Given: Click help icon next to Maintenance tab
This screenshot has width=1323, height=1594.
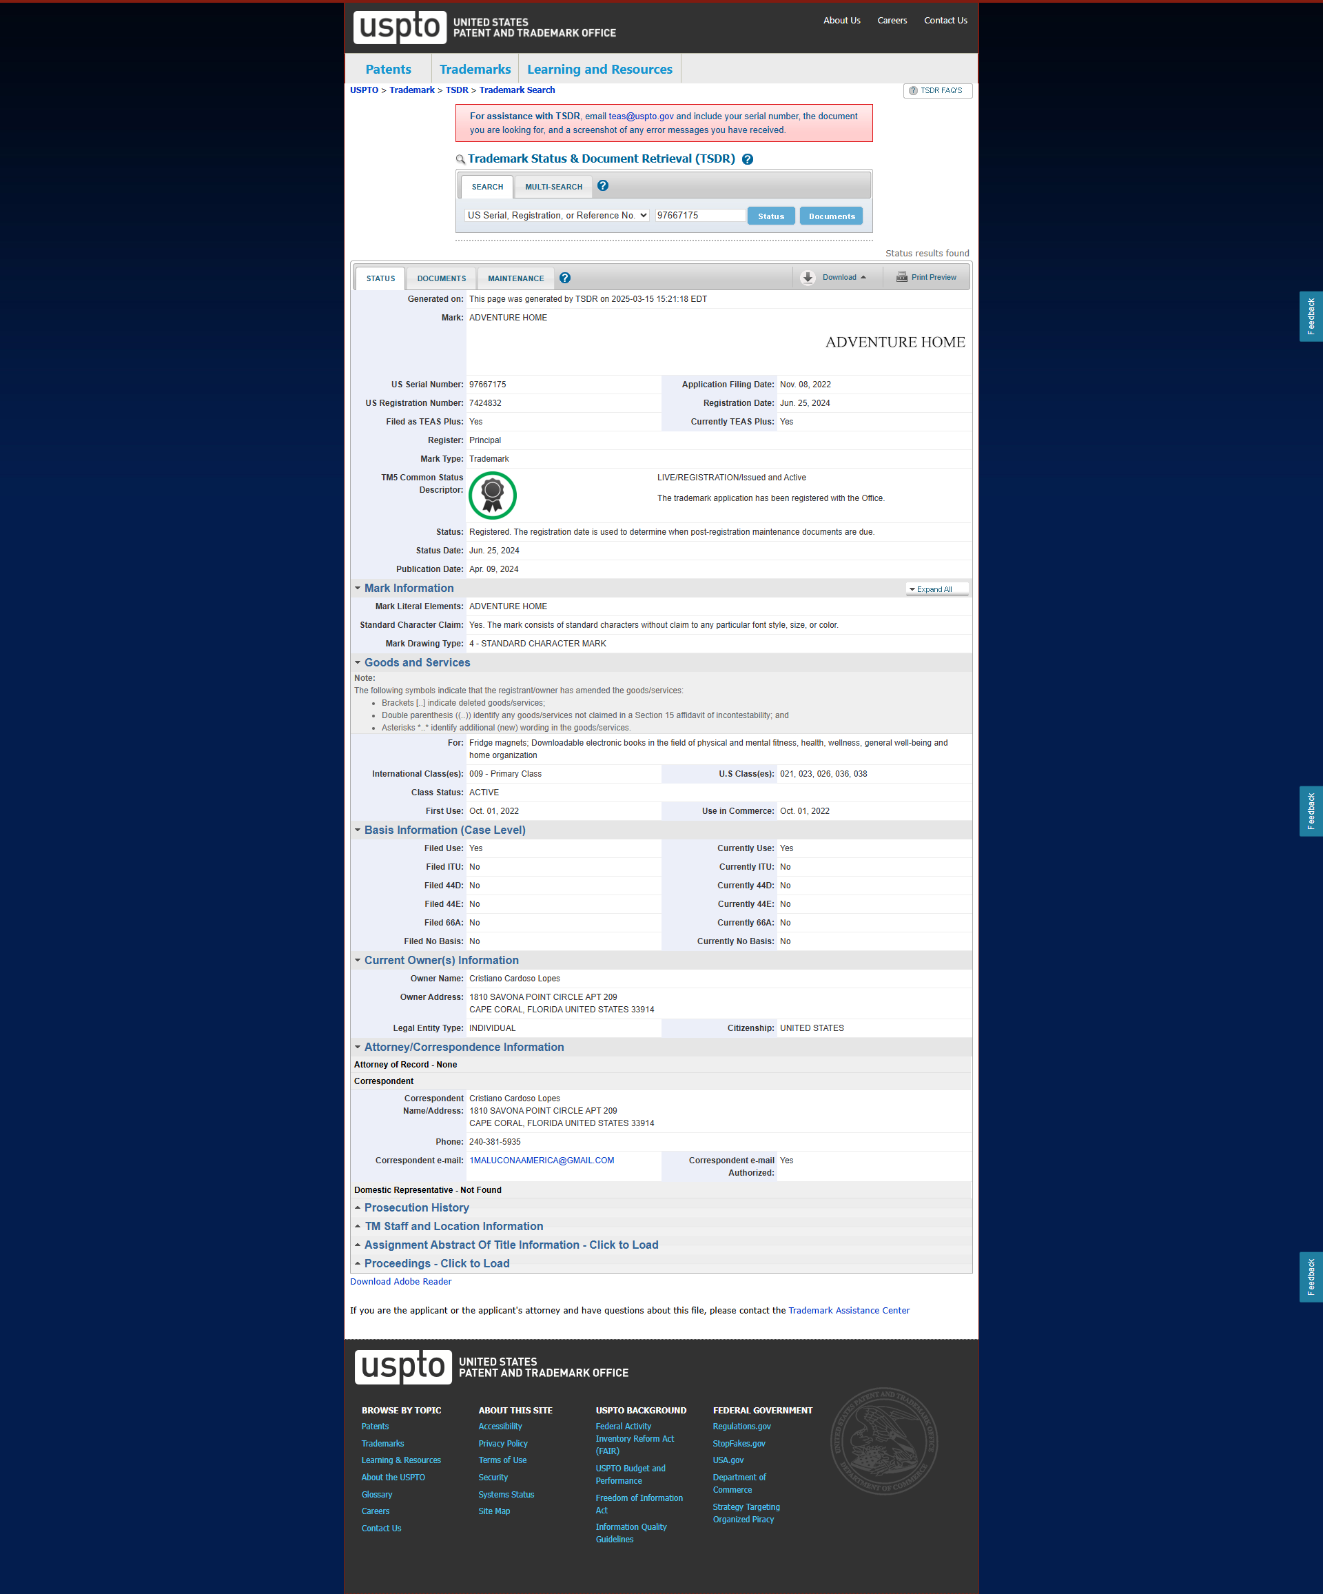Looking at the screenshot, I should tap(565, 278).
